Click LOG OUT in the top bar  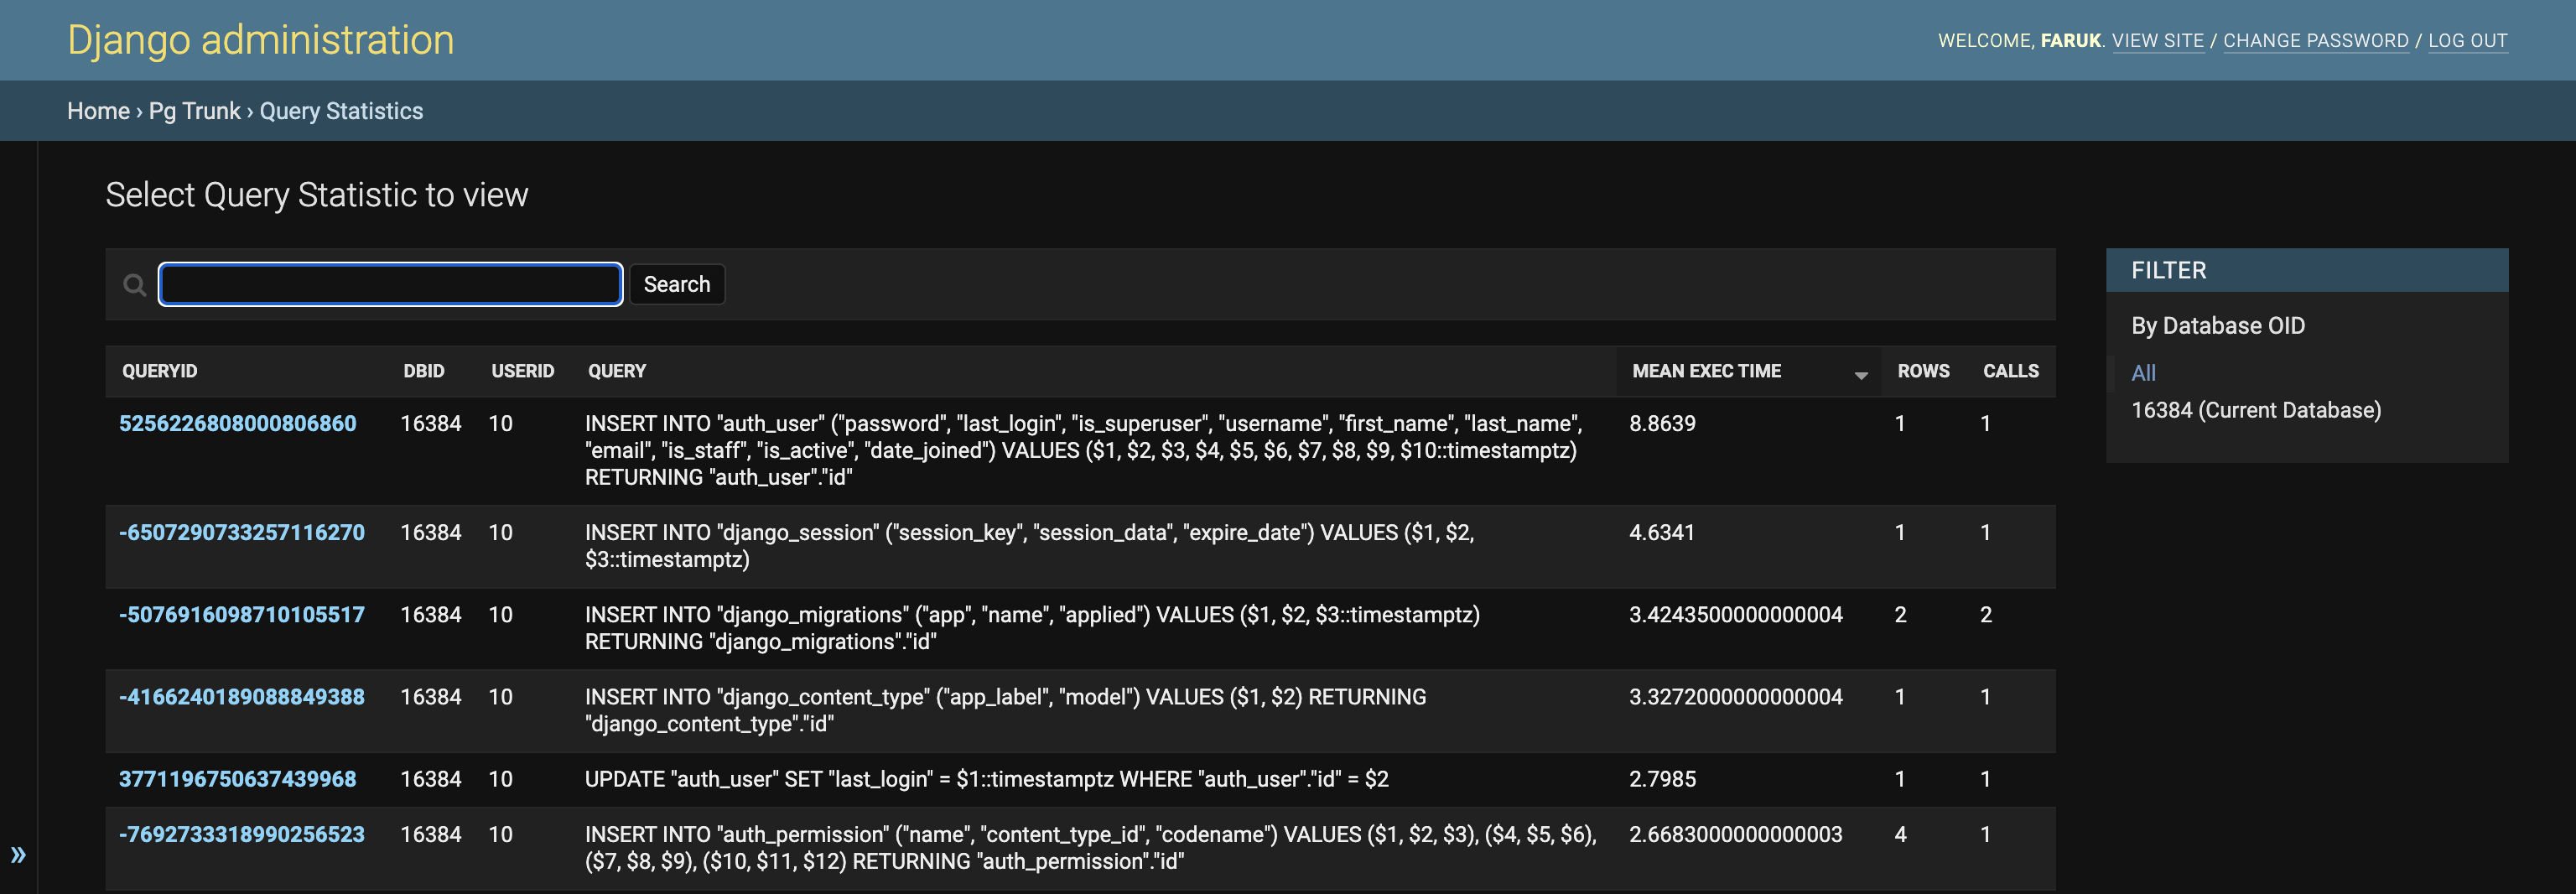pyautogui.click(x=2469, y=40)
